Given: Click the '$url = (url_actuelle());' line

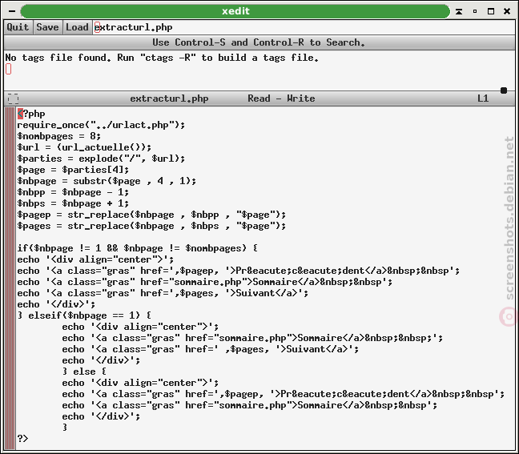Looking at the screenshot, I should coord(84,147).
